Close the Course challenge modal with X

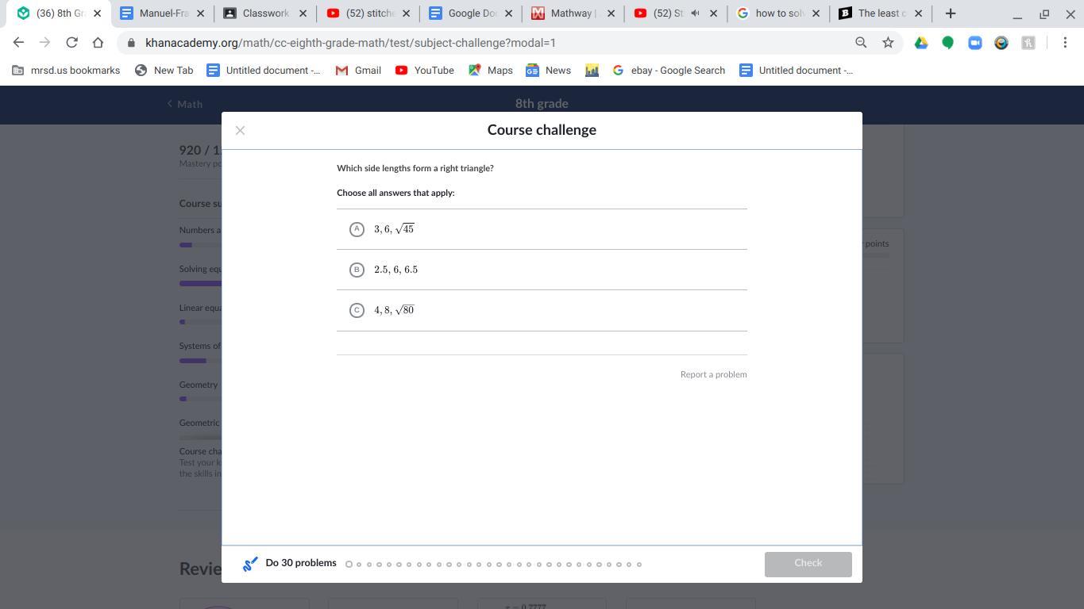point(240,130)
